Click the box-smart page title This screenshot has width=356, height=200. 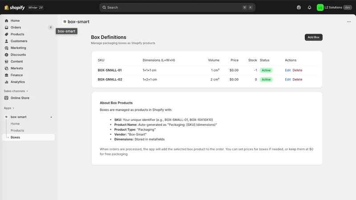[x=78, y=21]
